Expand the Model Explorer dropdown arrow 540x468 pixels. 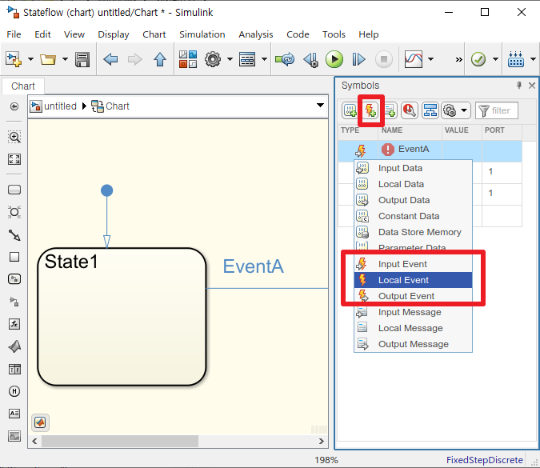click(x=264, y=59)
